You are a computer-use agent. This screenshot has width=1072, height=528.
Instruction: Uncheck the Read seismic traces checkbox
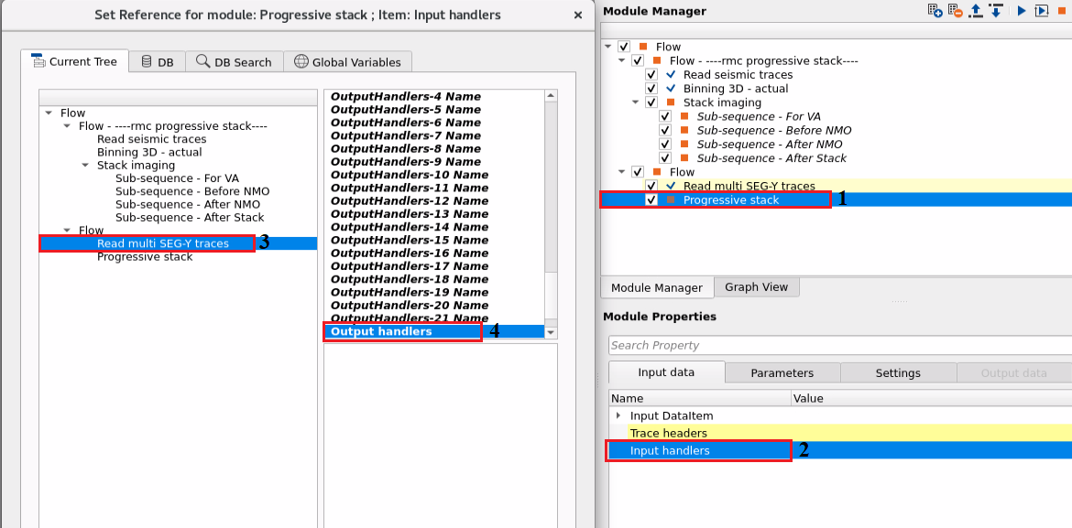(651, 74)
